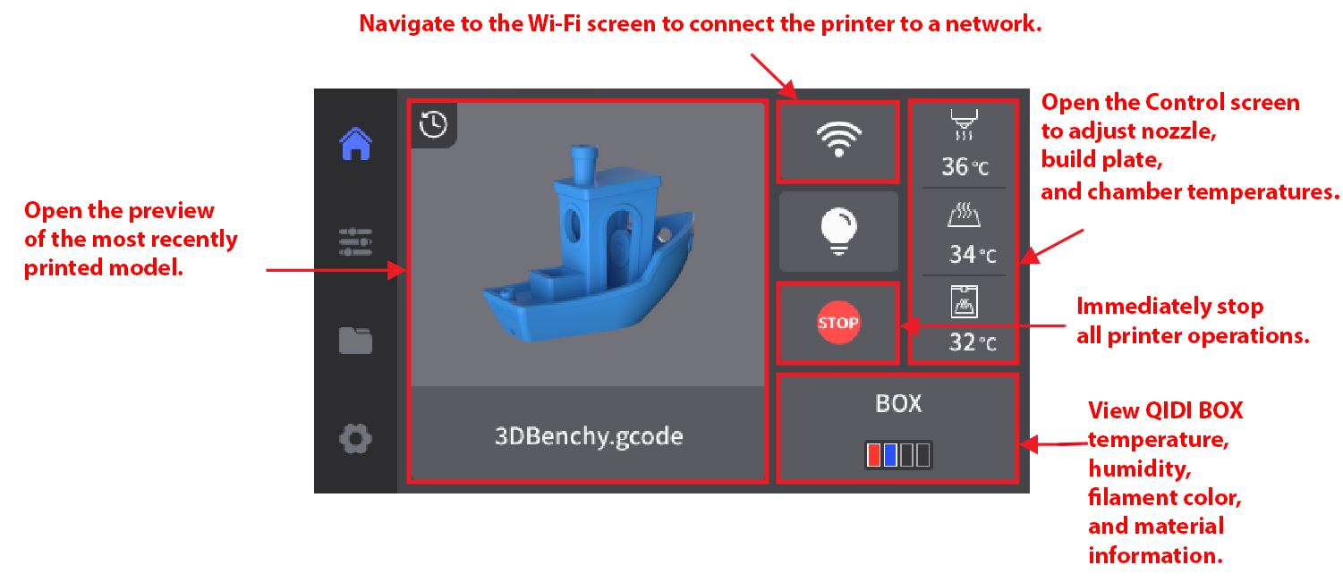Viewport: 1343px width, 582px height.
Task: Hit the red STOP emergency button
Action: pyautogui.click(x=838, y=323)
